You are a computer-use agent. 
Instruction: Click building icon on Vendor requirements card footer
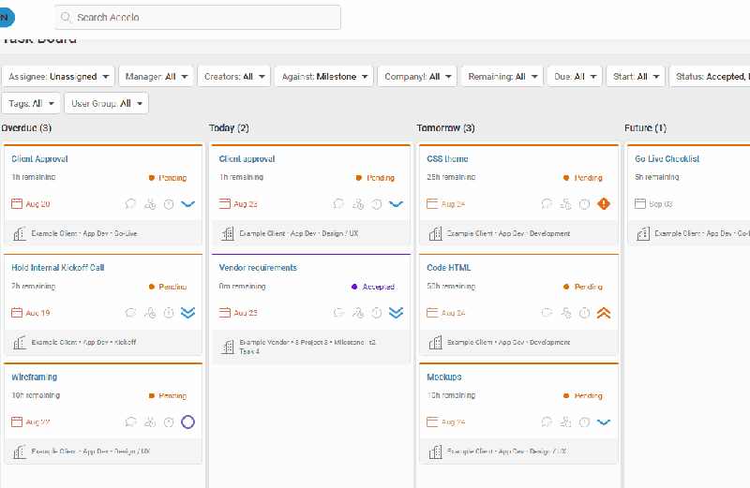point(228,347)
